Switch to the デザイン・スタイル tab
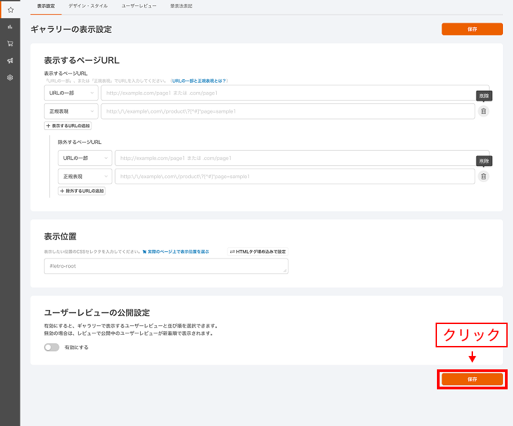 [x=88, y=5]
